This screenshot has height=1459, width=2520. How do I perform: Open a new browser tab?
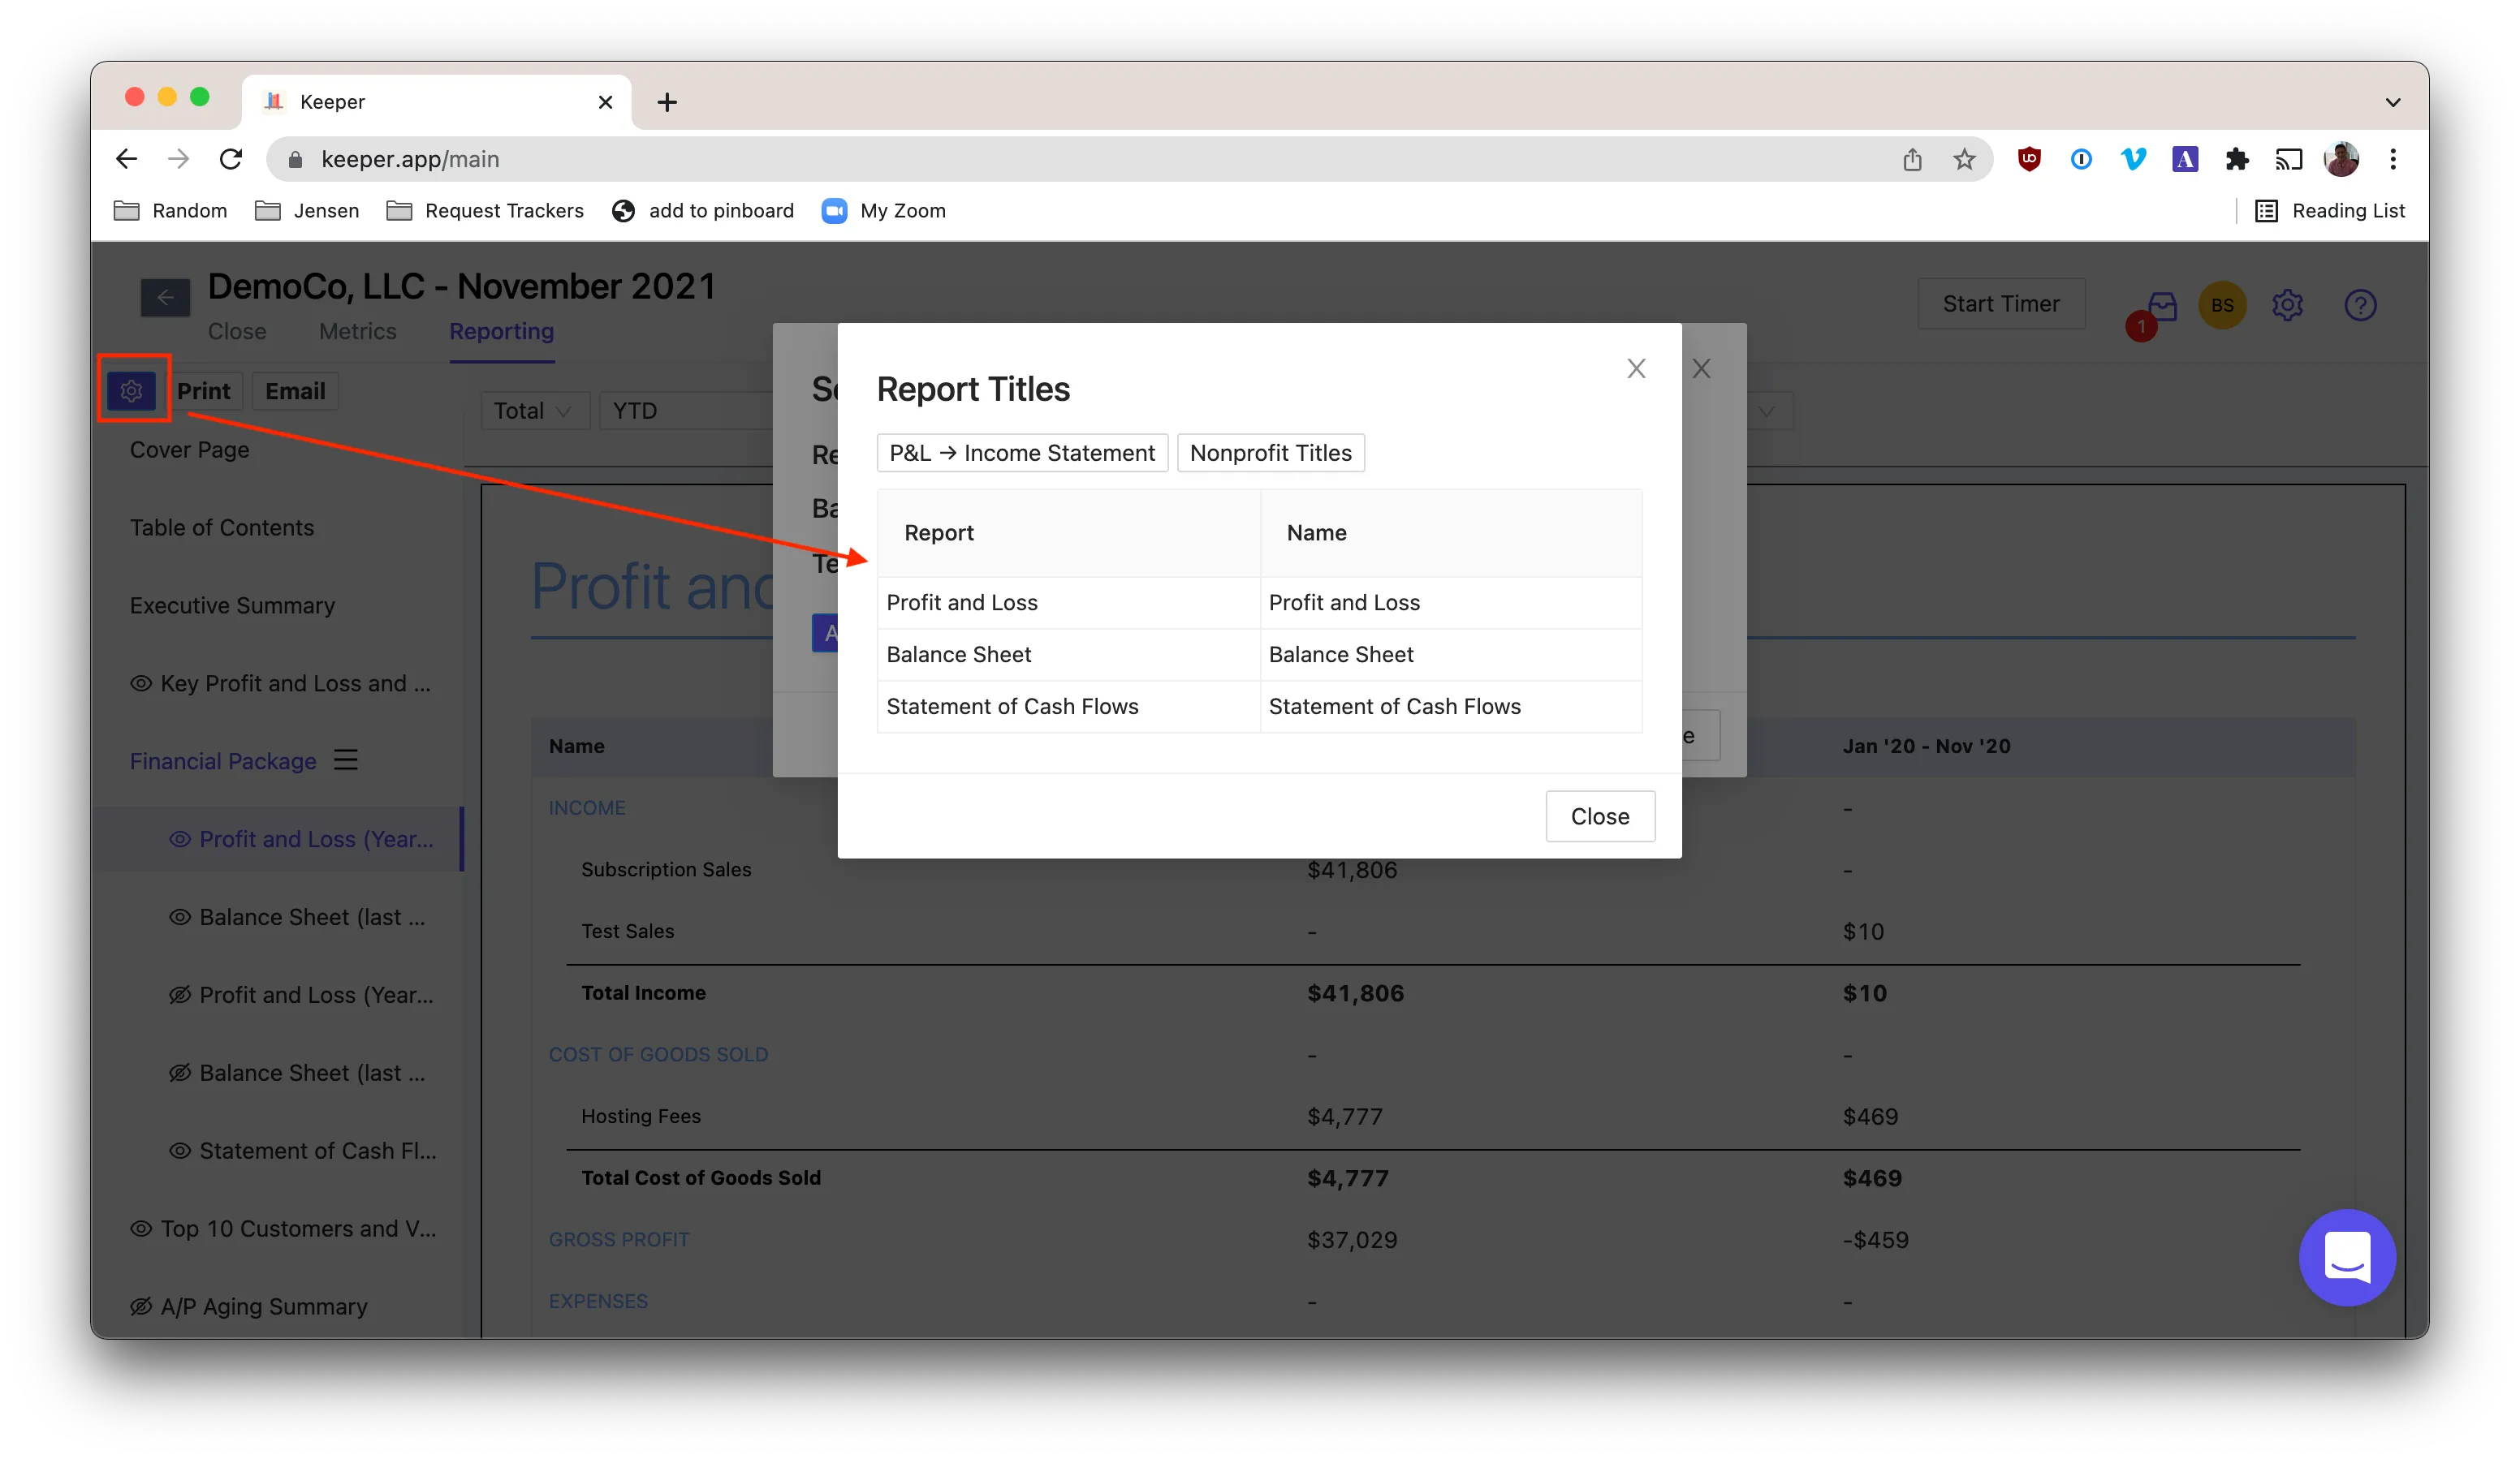tap(667, 102)
